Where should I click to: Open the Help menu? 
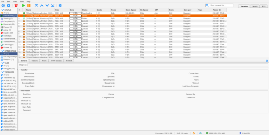point(29,1)
